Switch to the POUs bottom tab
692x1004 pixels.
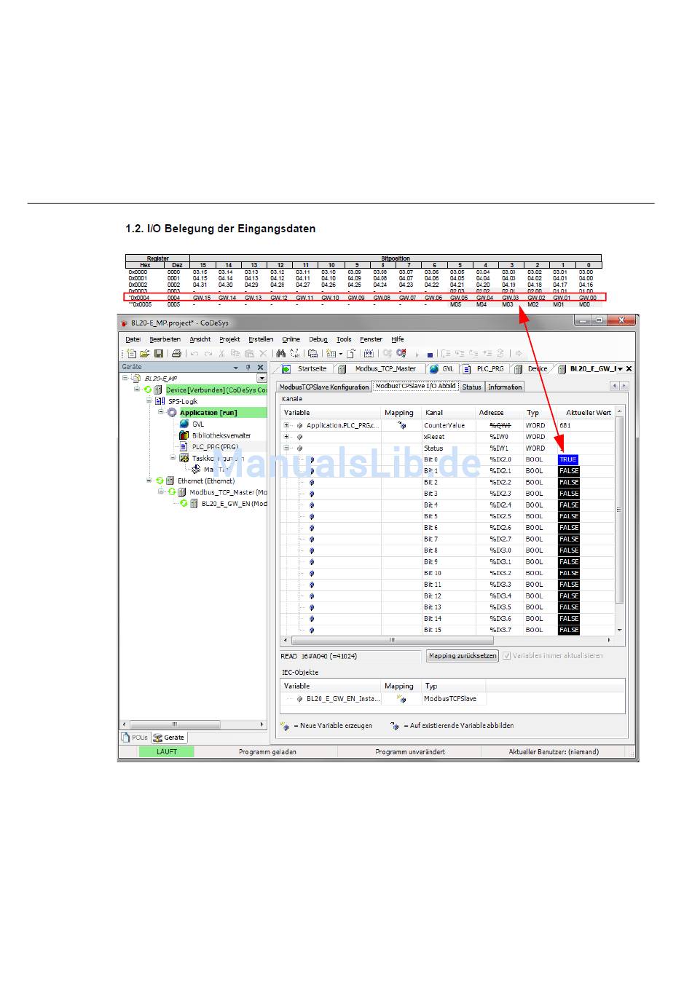pos(135,738)
